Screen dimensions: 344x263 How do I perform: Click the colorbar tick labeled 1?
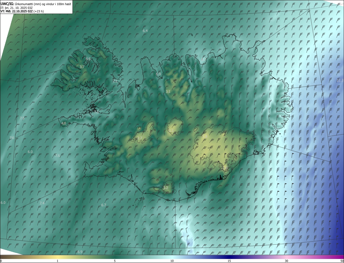click(58, 261)
